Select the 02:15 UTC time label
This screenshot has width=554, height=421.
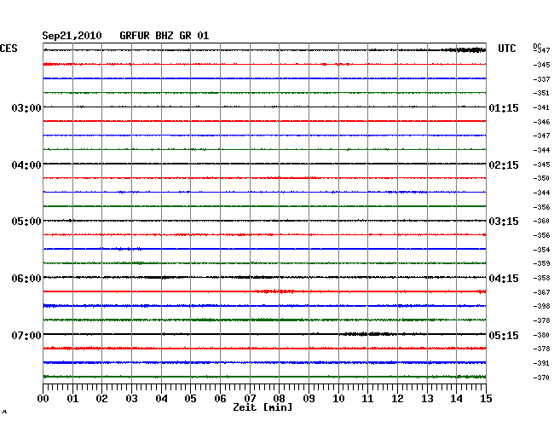pyautogui.click(x=504, y=165)
